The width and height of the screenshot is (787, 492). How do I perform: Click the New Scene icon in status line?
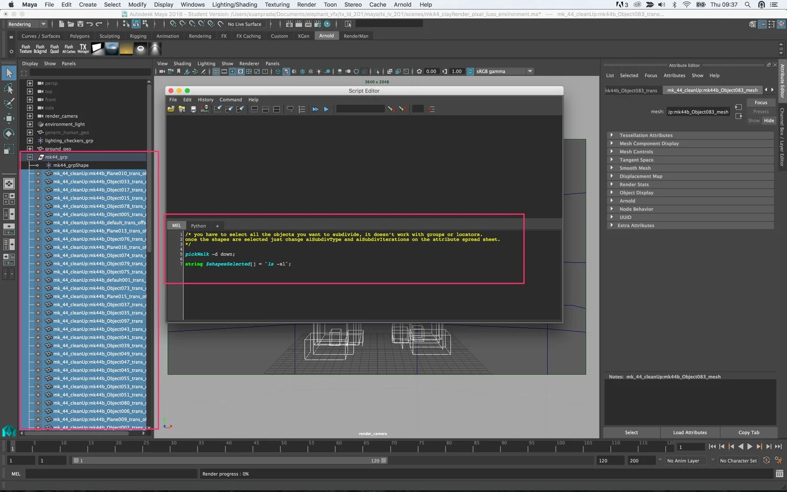tap(61, 24)
